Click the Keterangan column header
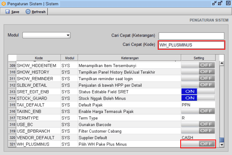This screenshot has height=155, width=232. tap(129, 58)
